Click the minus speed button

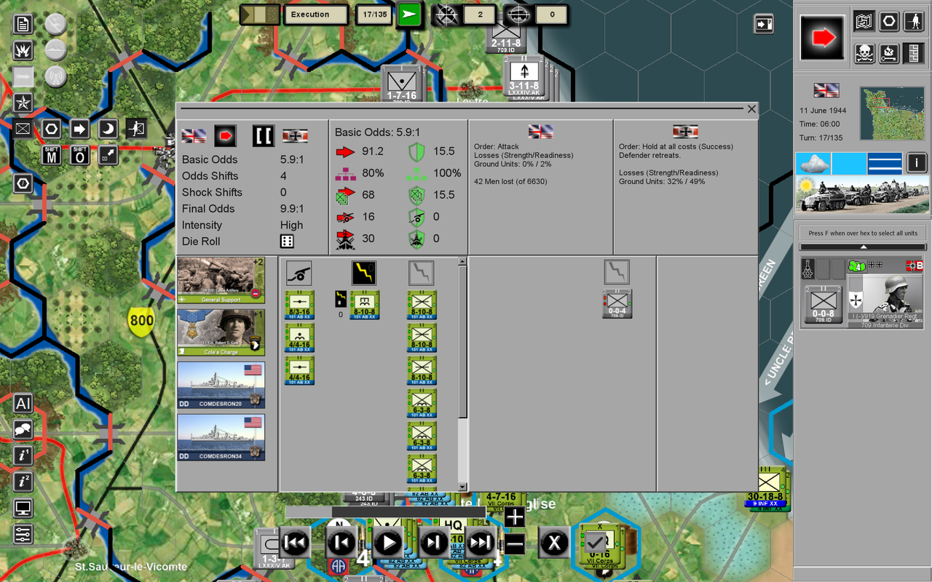(x=514, y=543)
